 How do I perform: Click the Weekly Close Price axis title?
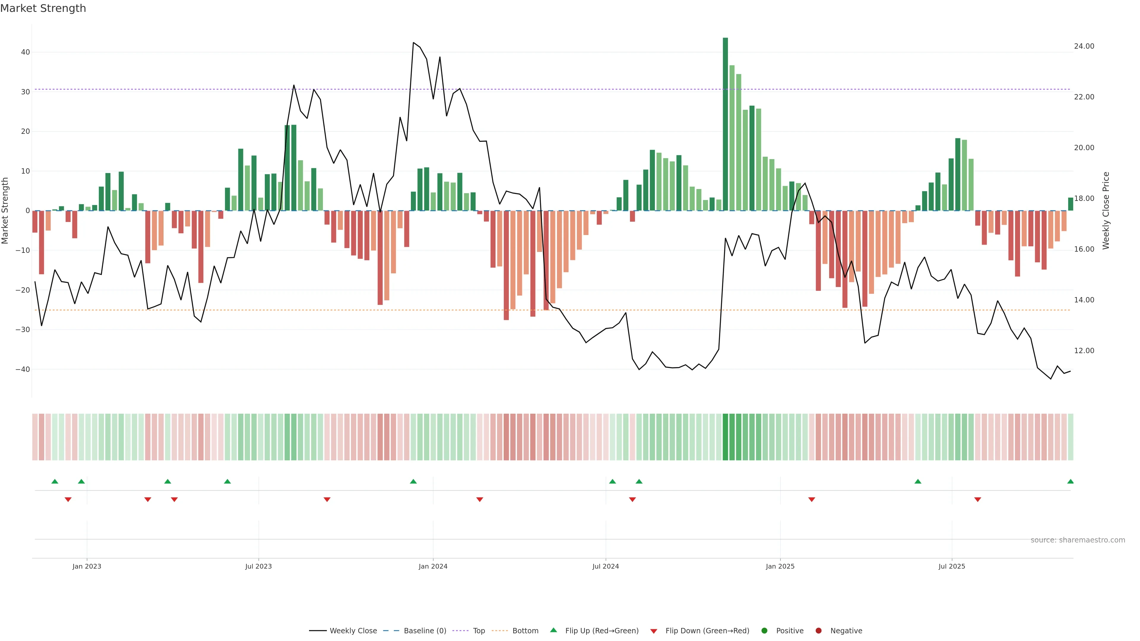pos(1106,211)
